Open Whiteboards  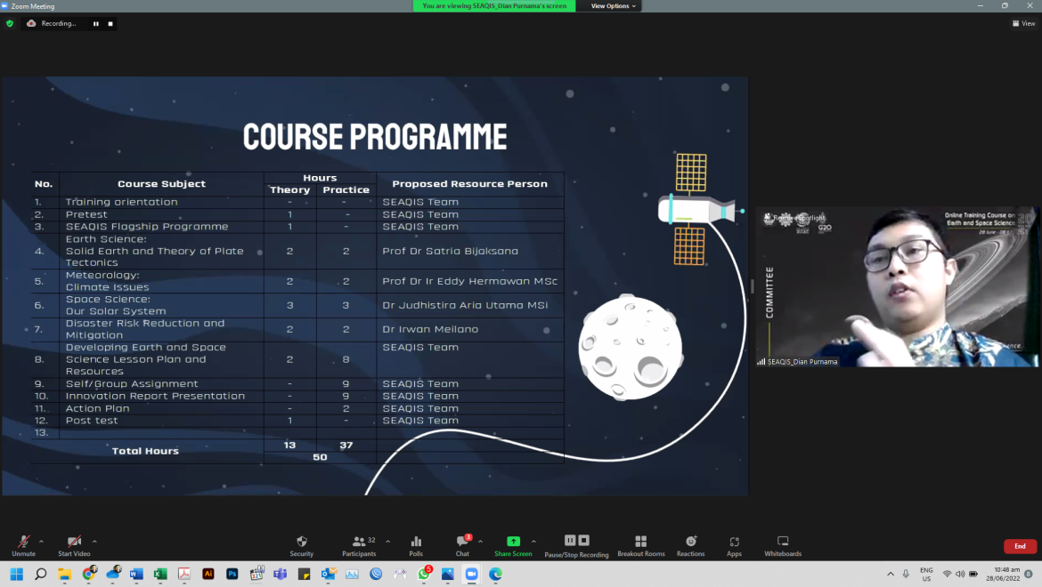coord(783,544)
